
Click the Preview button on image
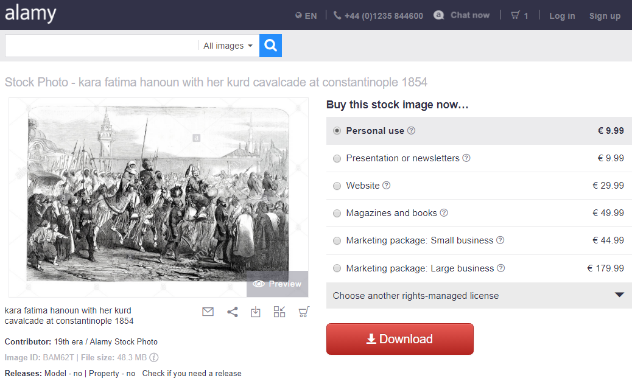[277, 284]
